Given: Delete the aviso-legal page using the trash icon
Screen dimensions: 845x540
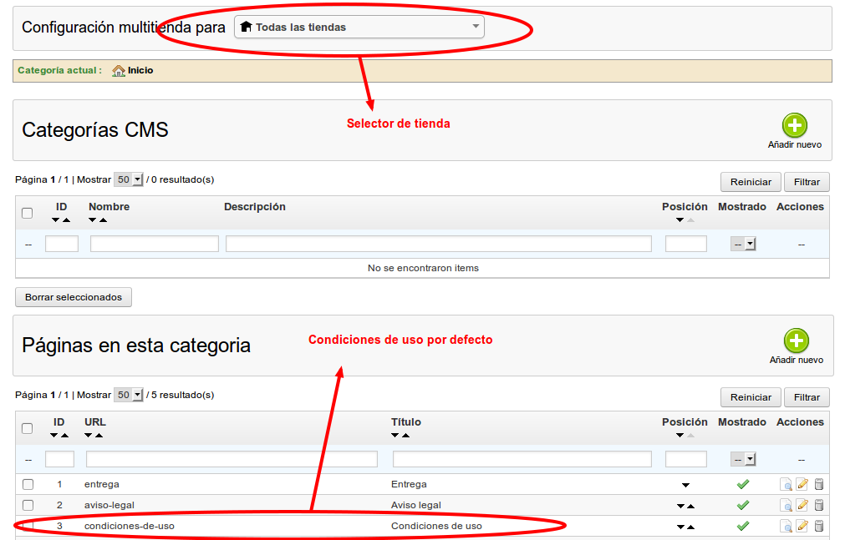Looking at the screenshot, I should [x=819, y=505].
